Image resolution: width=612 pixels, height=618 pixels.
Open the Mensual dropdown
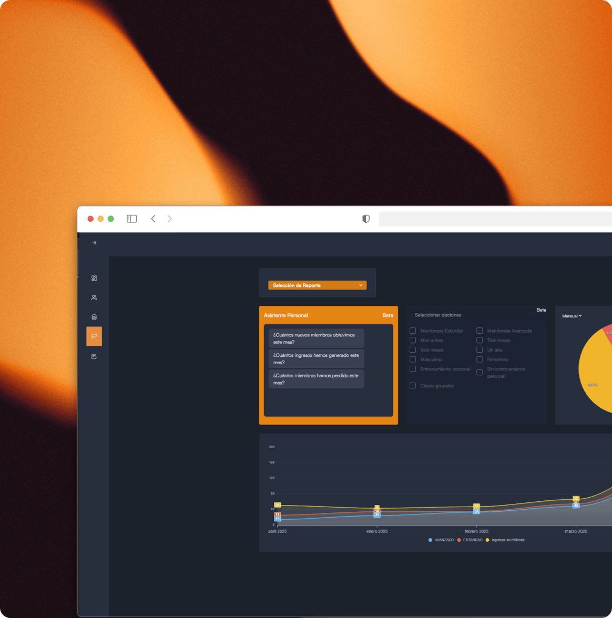click(x=570, y=316)
